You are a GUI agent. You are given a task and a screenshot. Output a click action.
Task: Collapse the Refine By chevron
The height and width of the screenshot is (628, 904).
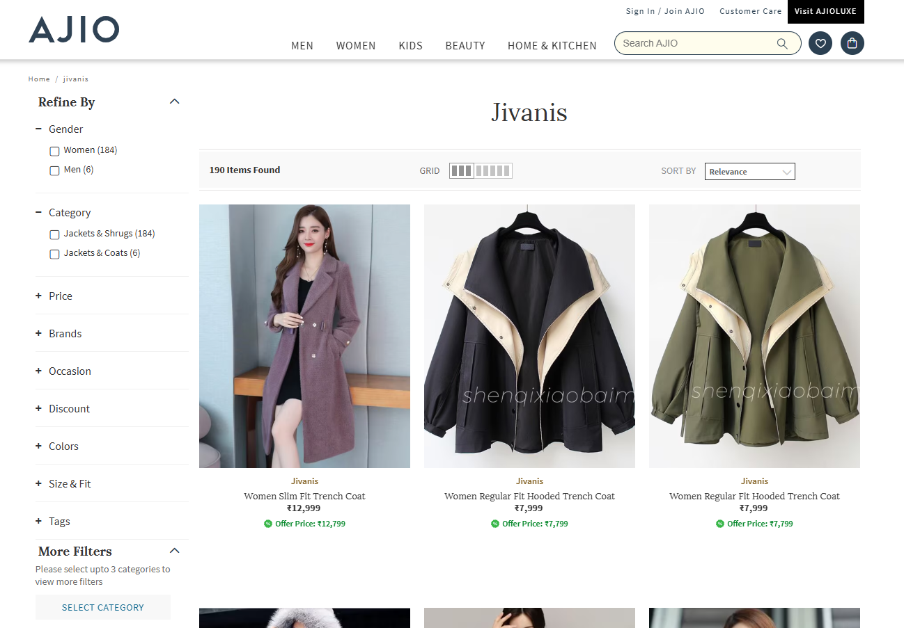(175, 102)
